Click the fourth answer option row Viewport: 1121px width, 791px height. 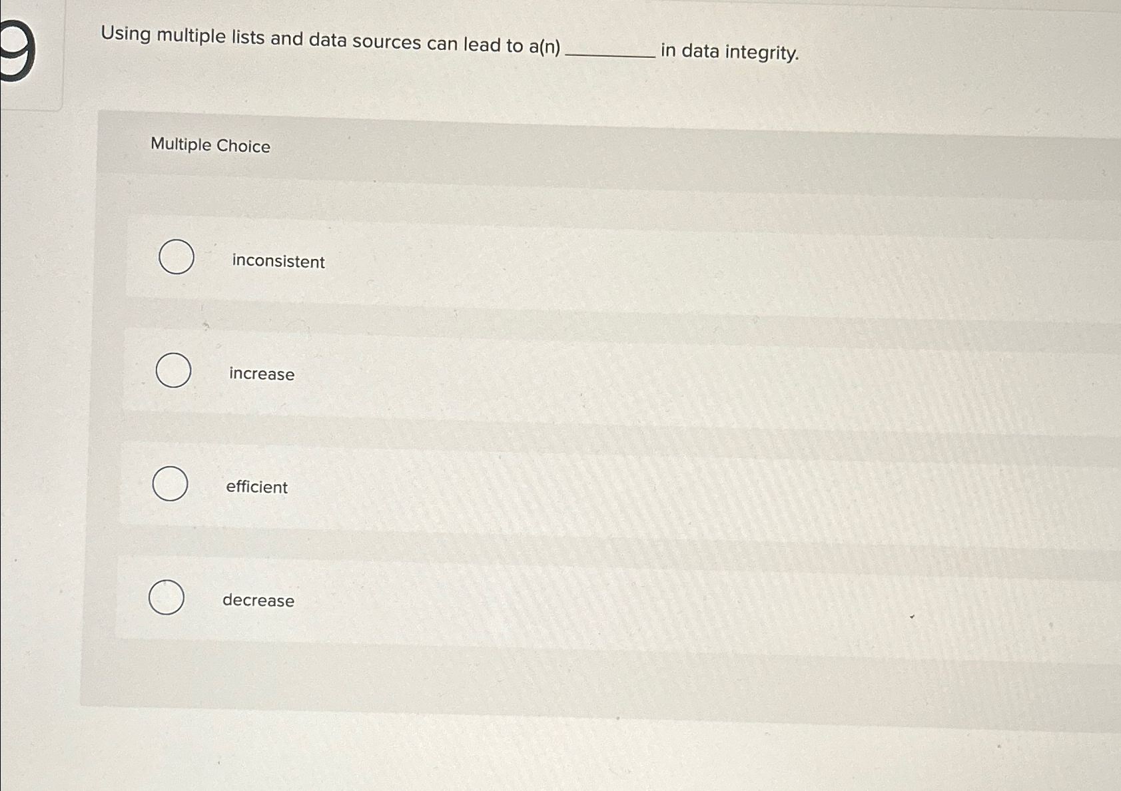(466, 599)
